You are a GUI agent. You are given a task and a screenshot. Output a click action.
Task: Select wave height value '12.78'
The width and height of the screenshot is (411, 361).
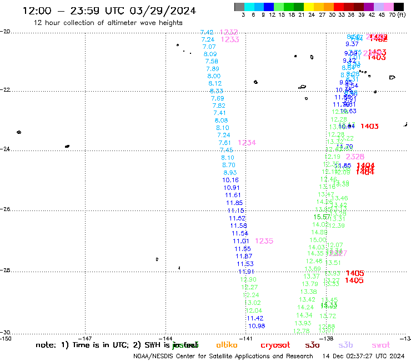(301, 332)
